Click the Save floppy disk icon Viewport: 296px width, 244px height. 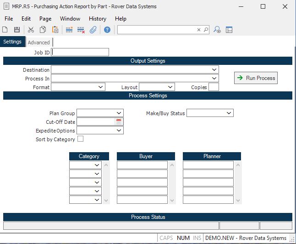pos(17,30)
